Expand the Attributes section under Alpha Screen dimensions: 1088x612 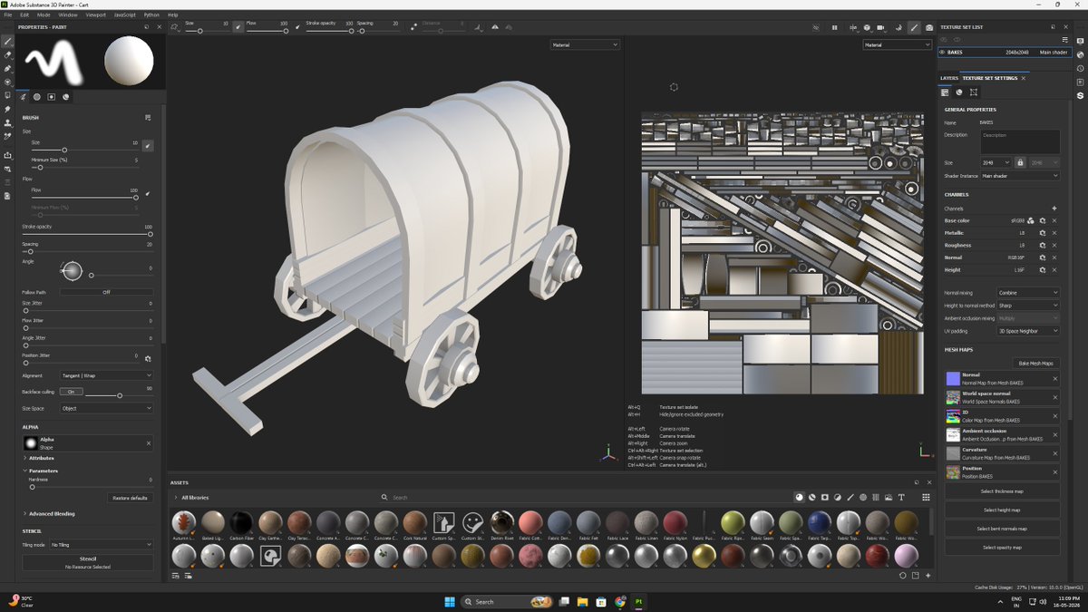[42, 458]
